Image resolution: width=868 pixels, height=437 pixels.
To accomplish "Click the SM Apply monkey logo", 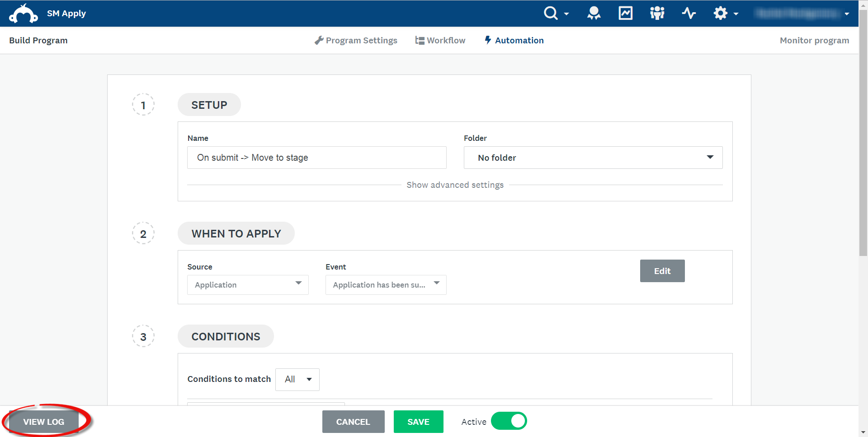I will coord(23,13).
